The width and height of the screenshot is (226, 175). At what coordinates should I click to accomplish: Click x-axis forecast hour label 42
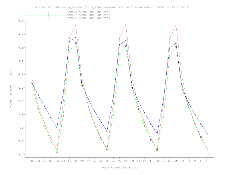pos(120,161)
